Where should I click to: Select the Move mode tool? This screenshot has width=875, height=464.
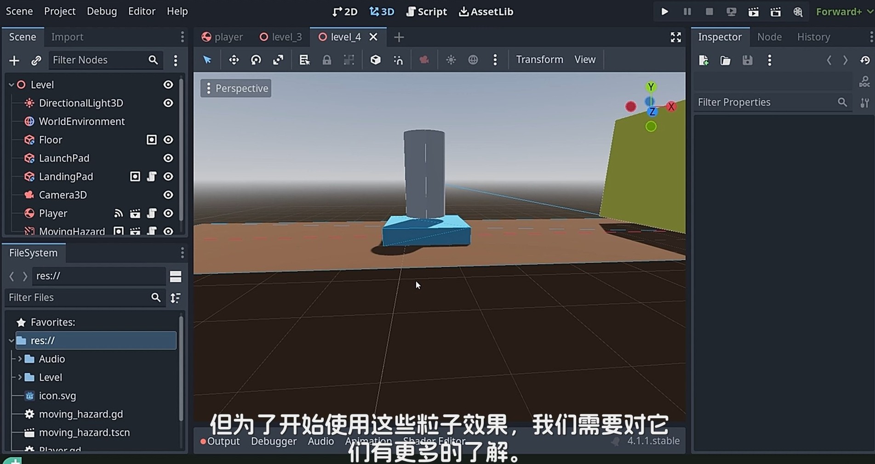(234, 60)
